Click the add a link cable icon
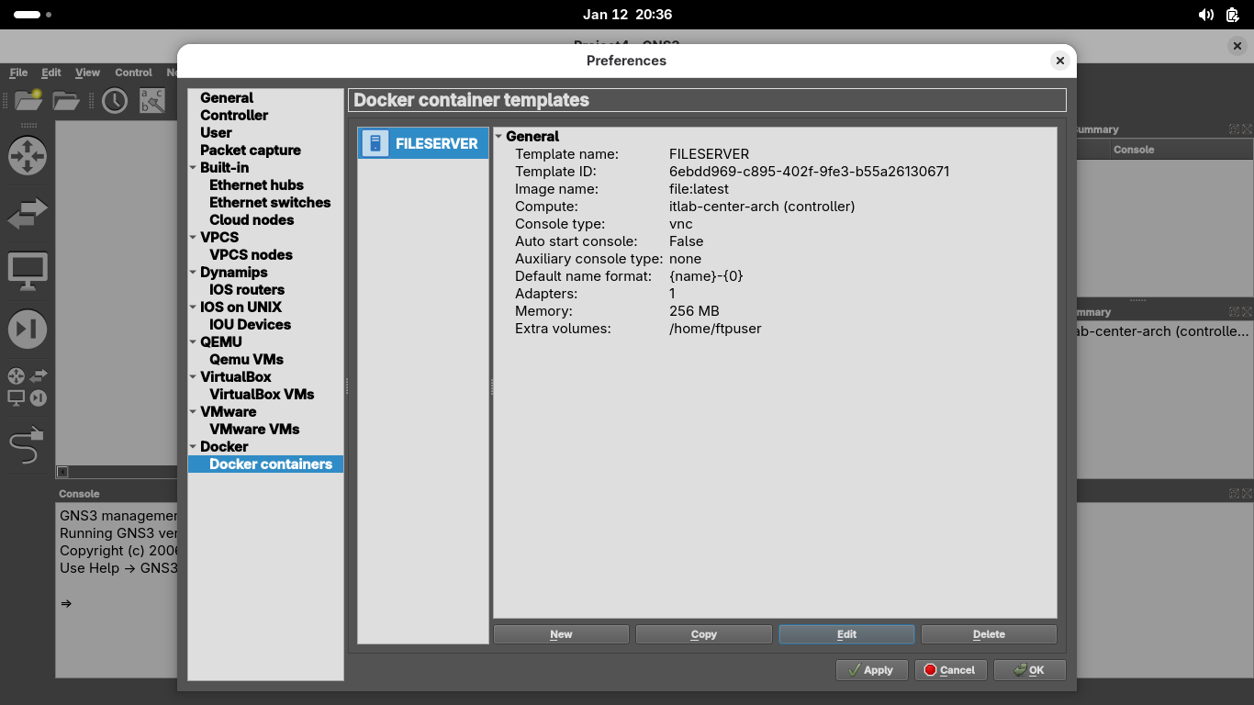 [27, 446]
